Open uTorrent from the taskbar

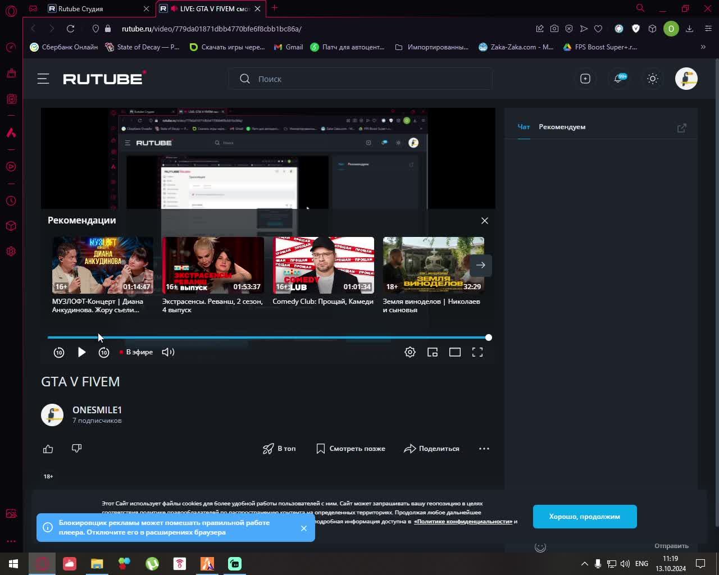tap(152, 563)
